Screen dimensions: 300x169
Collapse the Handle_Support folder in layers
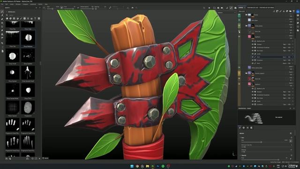[x=246, y=73]
